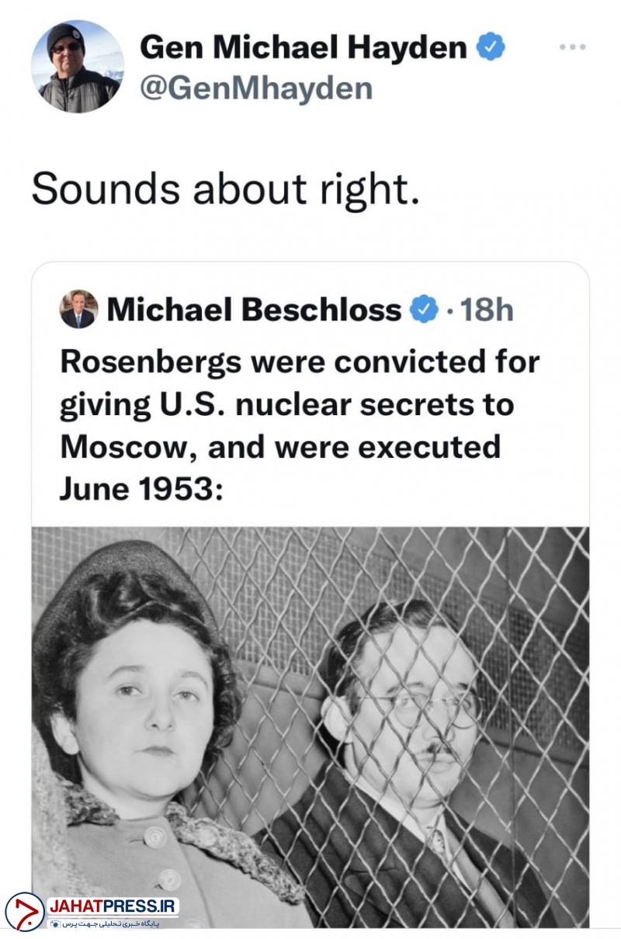Open Gen Michael Hayden's profile avatar

[78, 67]
